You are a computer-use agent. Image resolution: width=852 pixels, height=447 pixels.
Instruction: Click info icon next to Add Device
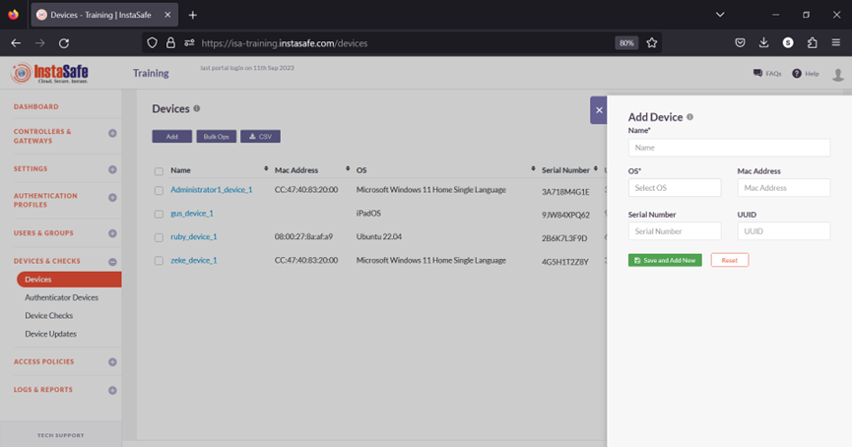(689, 117)
